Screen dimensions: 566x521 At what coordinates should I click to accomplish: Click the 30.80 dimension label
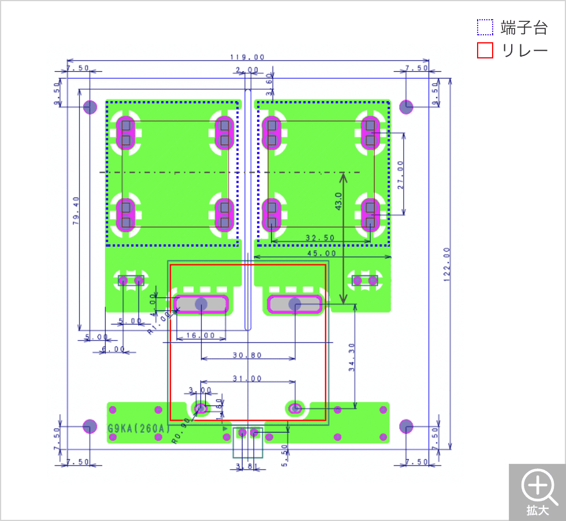[x=247, y=355]
